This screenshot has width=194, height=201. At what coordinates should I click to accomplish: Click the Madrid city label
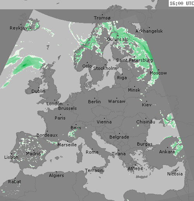click(x=33, y=154)
